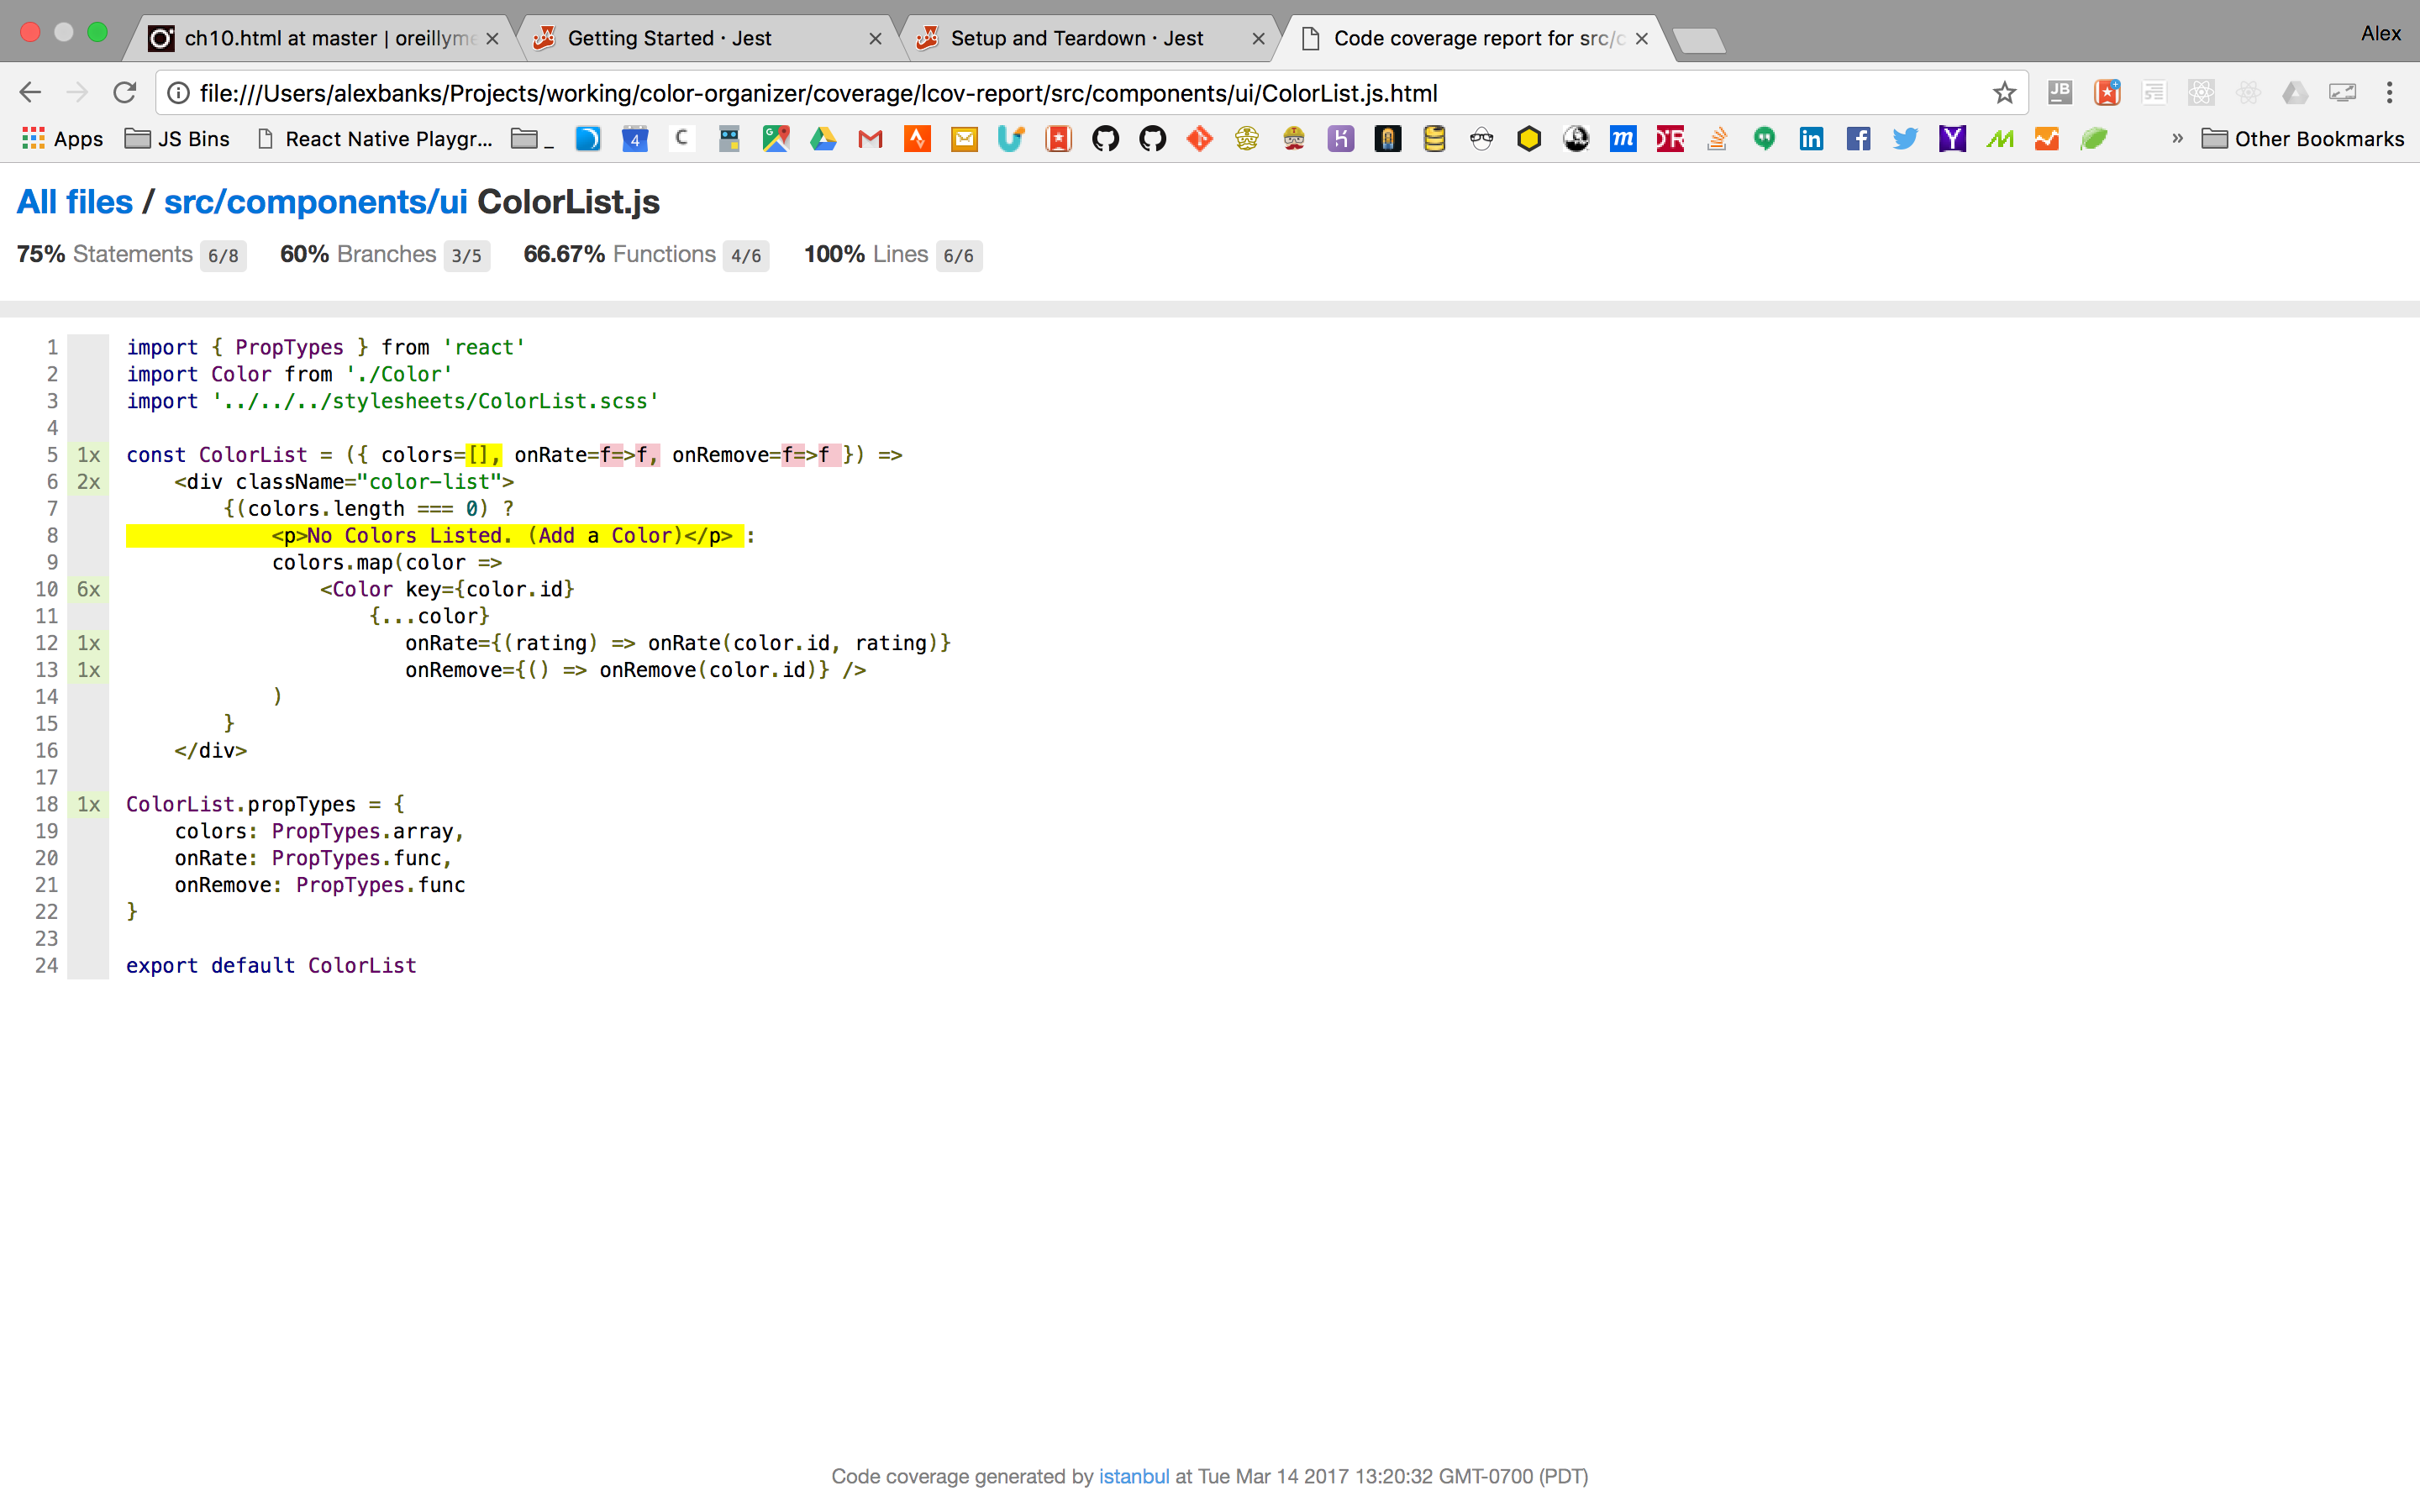Reload the coverage report page
The width and height of the screenshot is (2420, 1512).
tap(124, 93)
